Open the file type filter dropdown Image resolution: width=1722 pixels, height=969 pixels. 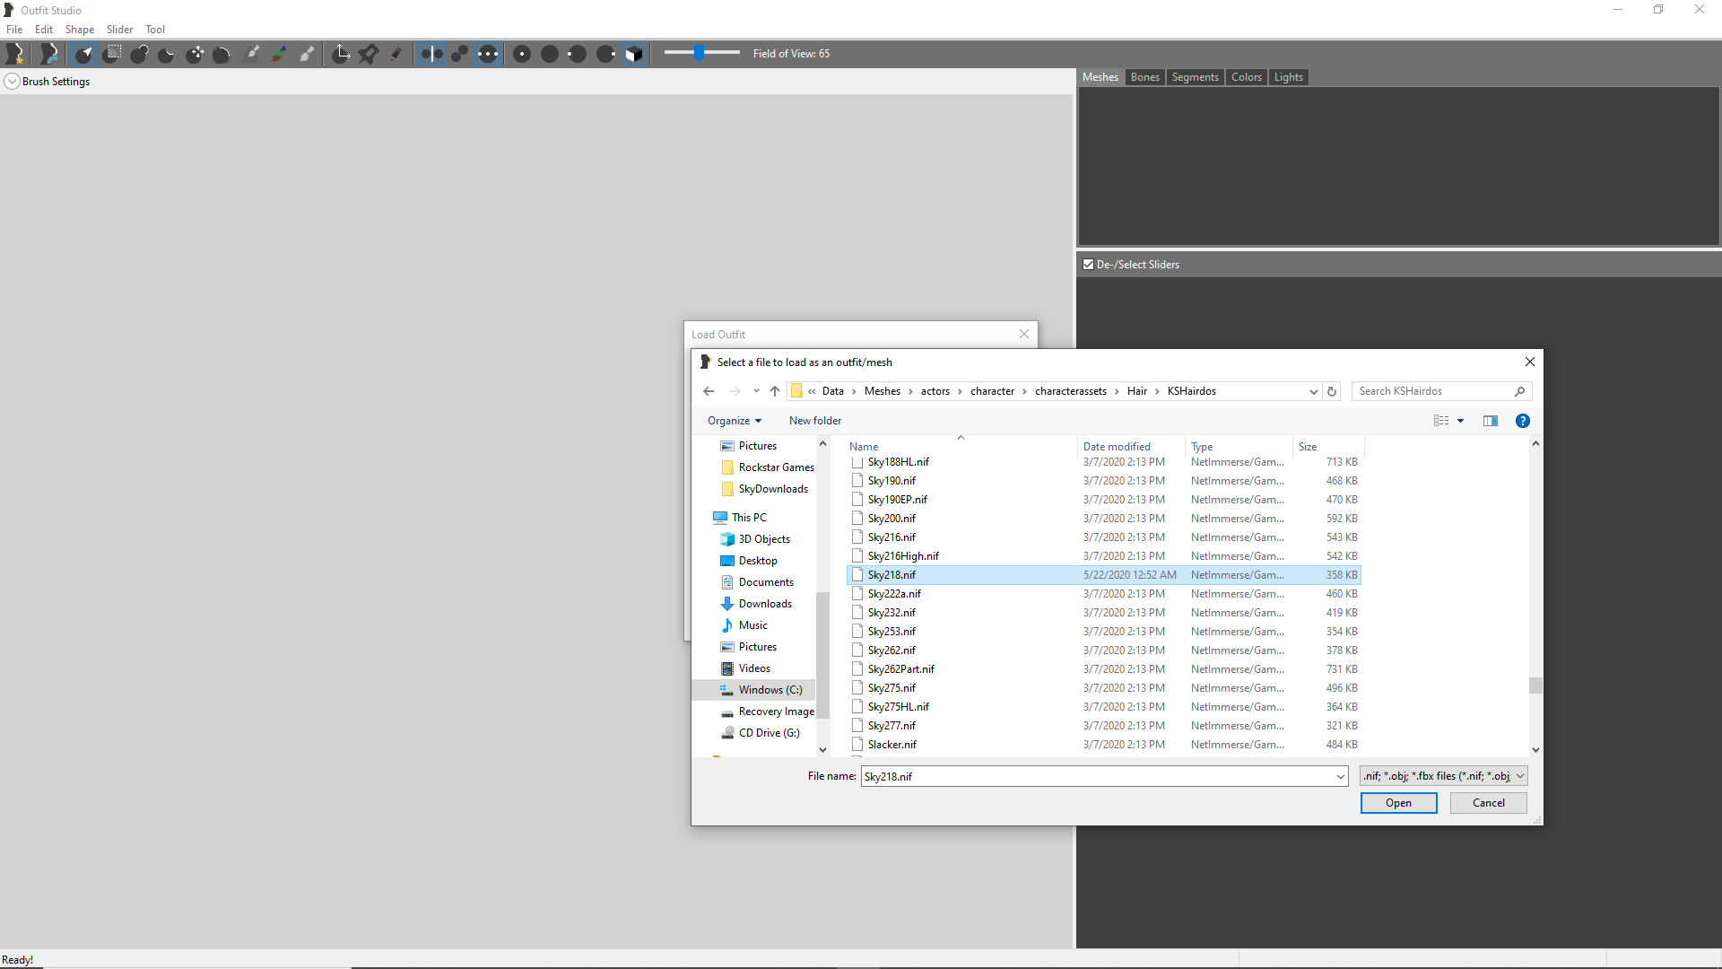coord(1443,776)
